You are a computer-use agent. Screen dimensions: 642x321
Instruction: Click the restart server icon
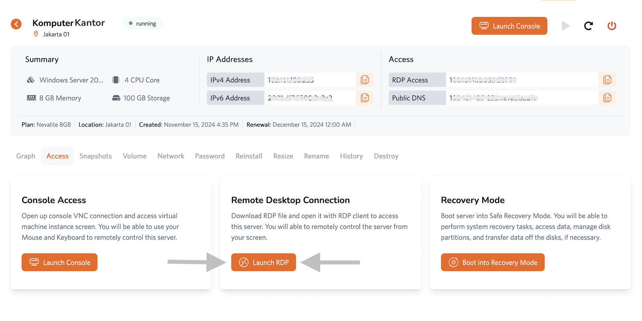tap(588, 26)
